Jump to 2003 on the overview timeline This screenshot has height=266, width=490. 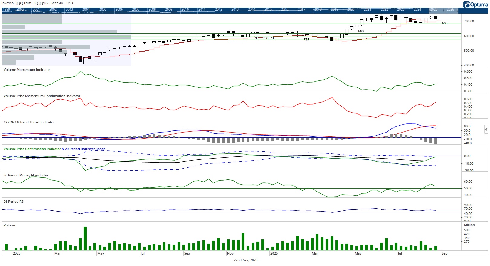coord(69,10)
